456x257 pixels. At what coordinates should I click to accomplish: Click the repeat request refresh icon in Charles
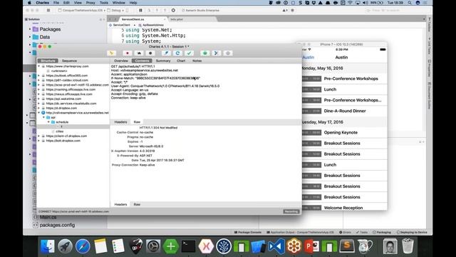[x=177, y=53]
